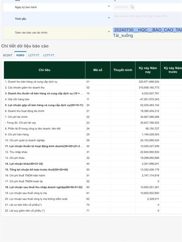Click the Chi tiết dữ liệu báo cáo heading

coord(25,46)
